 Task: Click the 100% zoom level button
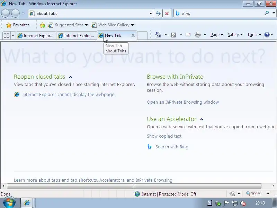coord(254,194)
